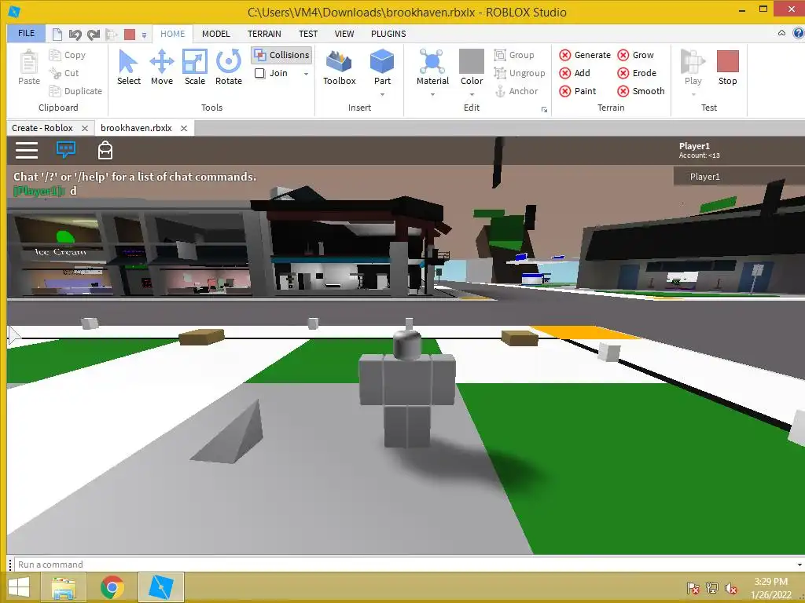Open the Toolbox
Image resolution: width=805 pixels, height=603 pixels.
340,68
